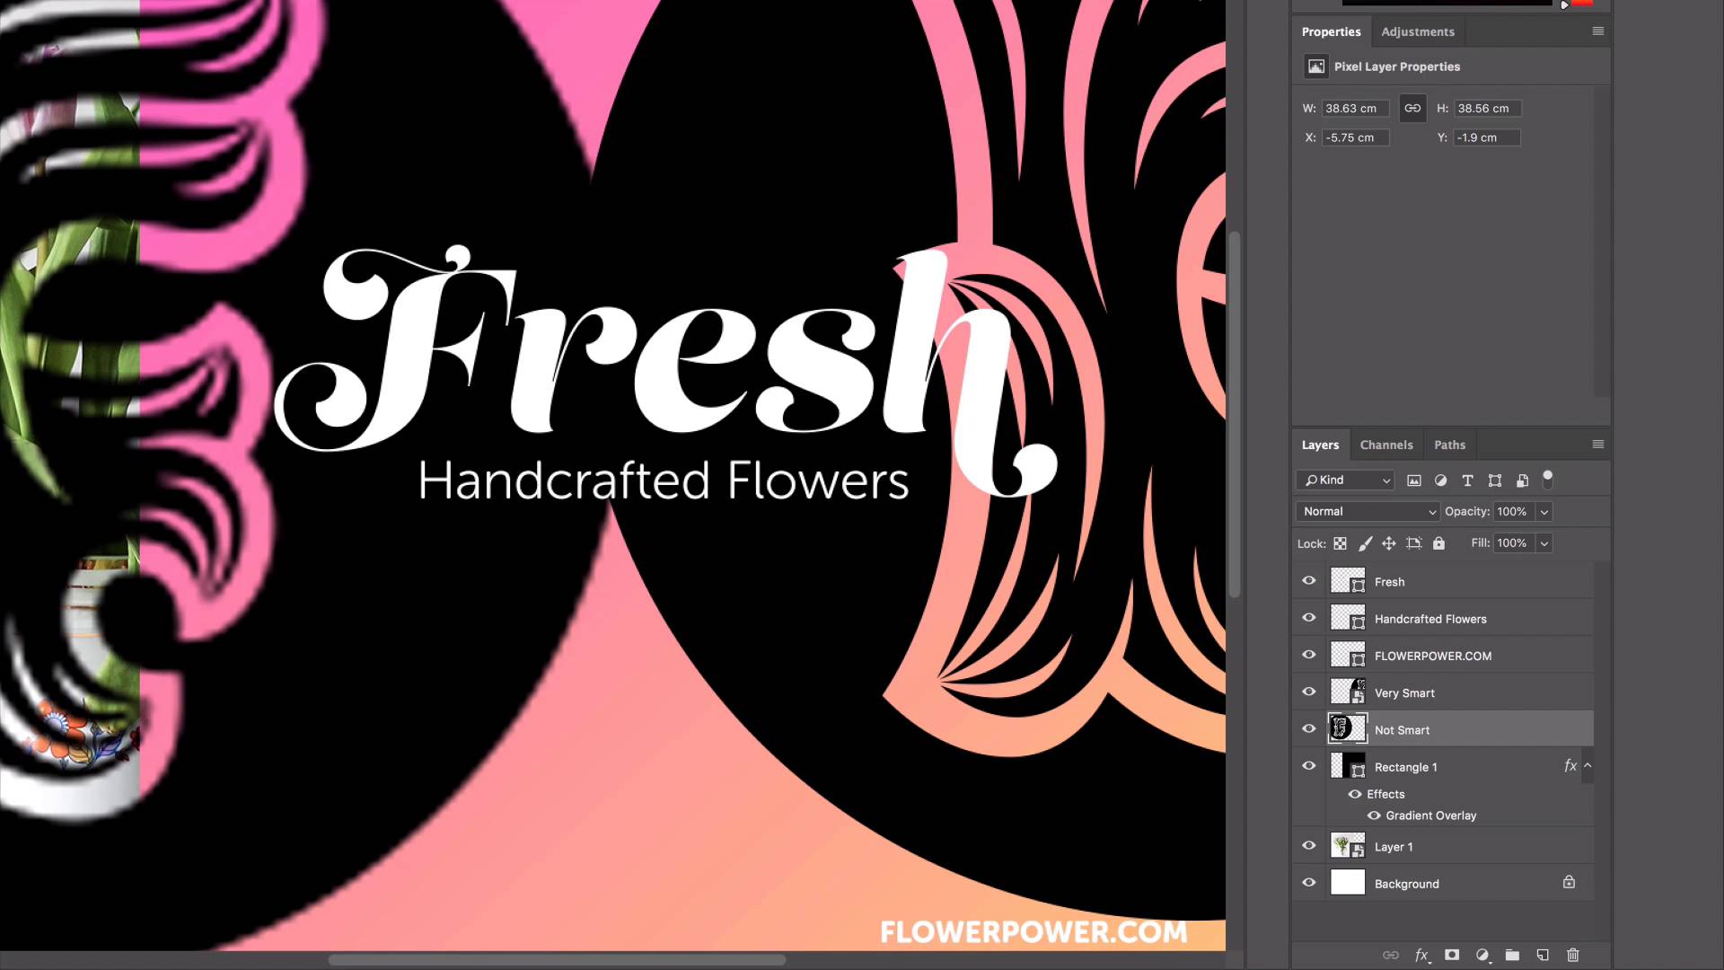Click the width field 38.63 cm
Image resolution: width=1724 pixels, height=970 pixels.
coord(1356,109)
